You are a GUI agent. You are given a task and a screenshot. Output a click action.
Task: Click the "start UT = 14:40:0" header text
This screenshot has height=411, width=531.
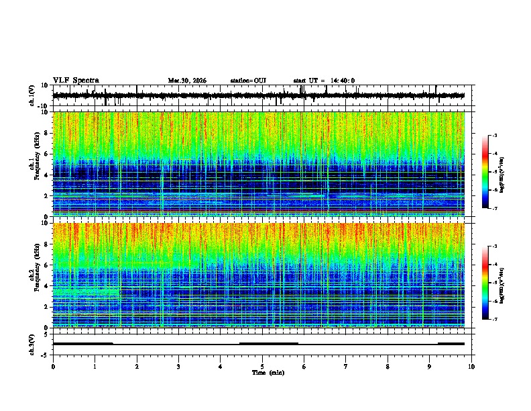point(324,81)
